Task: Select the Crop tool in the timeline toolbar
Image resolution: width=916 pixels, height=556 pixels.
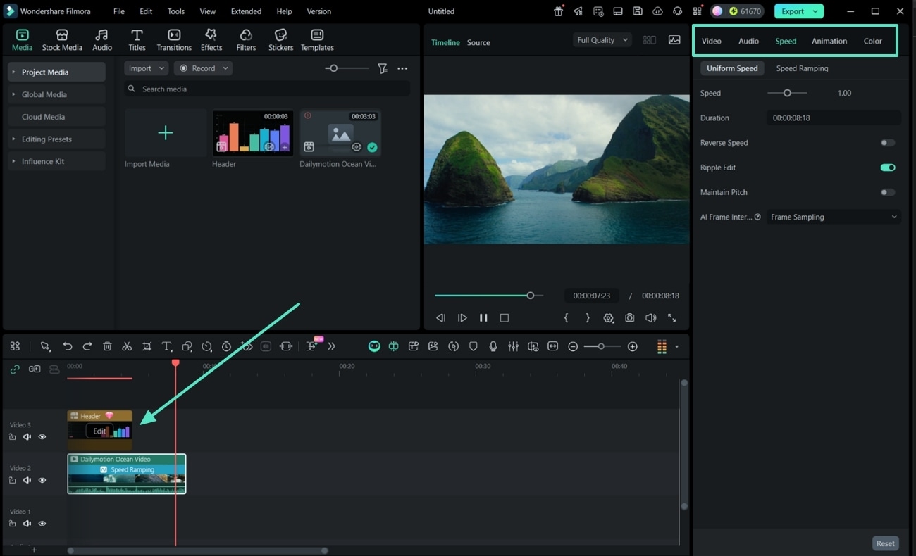Action: pos(147,346)
